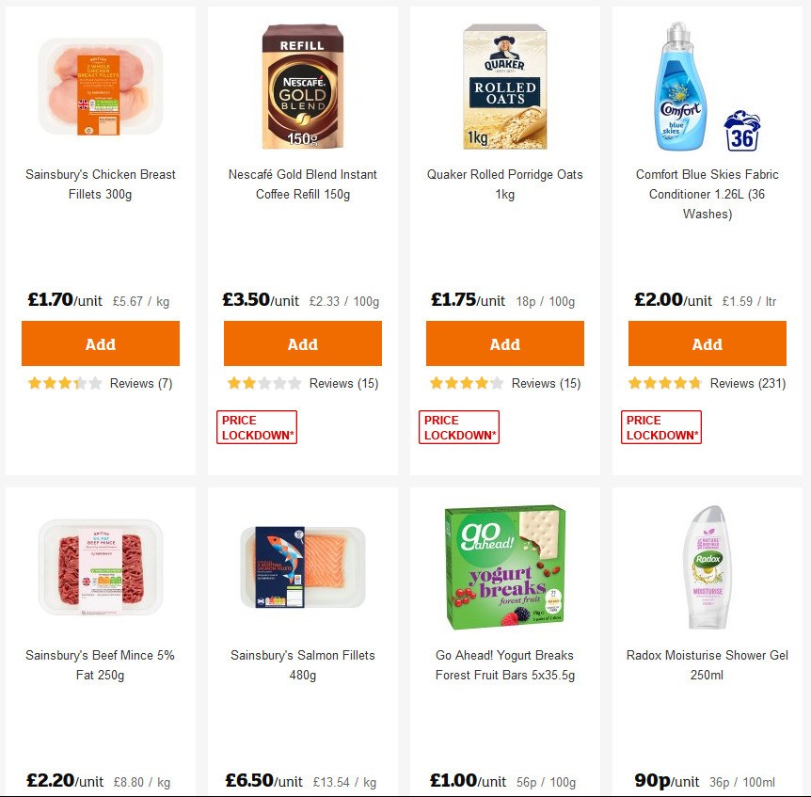This screenshot has height=797, width=811.
Task: Open Reviews (7) for chicken breast fillets
Action: 141,383
